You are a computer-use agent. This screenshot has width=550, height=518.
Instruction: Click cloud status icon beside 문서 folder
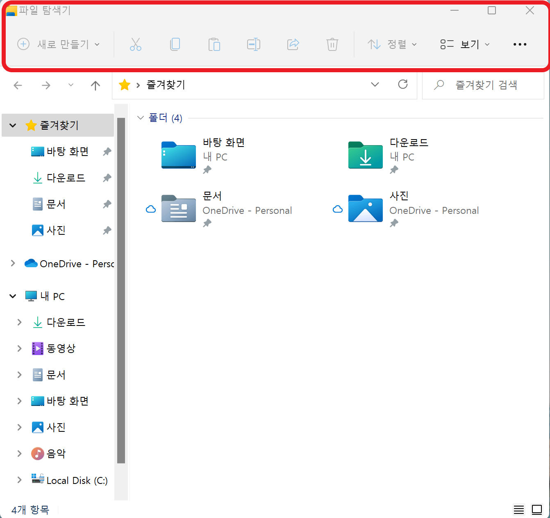coord(151,209)
